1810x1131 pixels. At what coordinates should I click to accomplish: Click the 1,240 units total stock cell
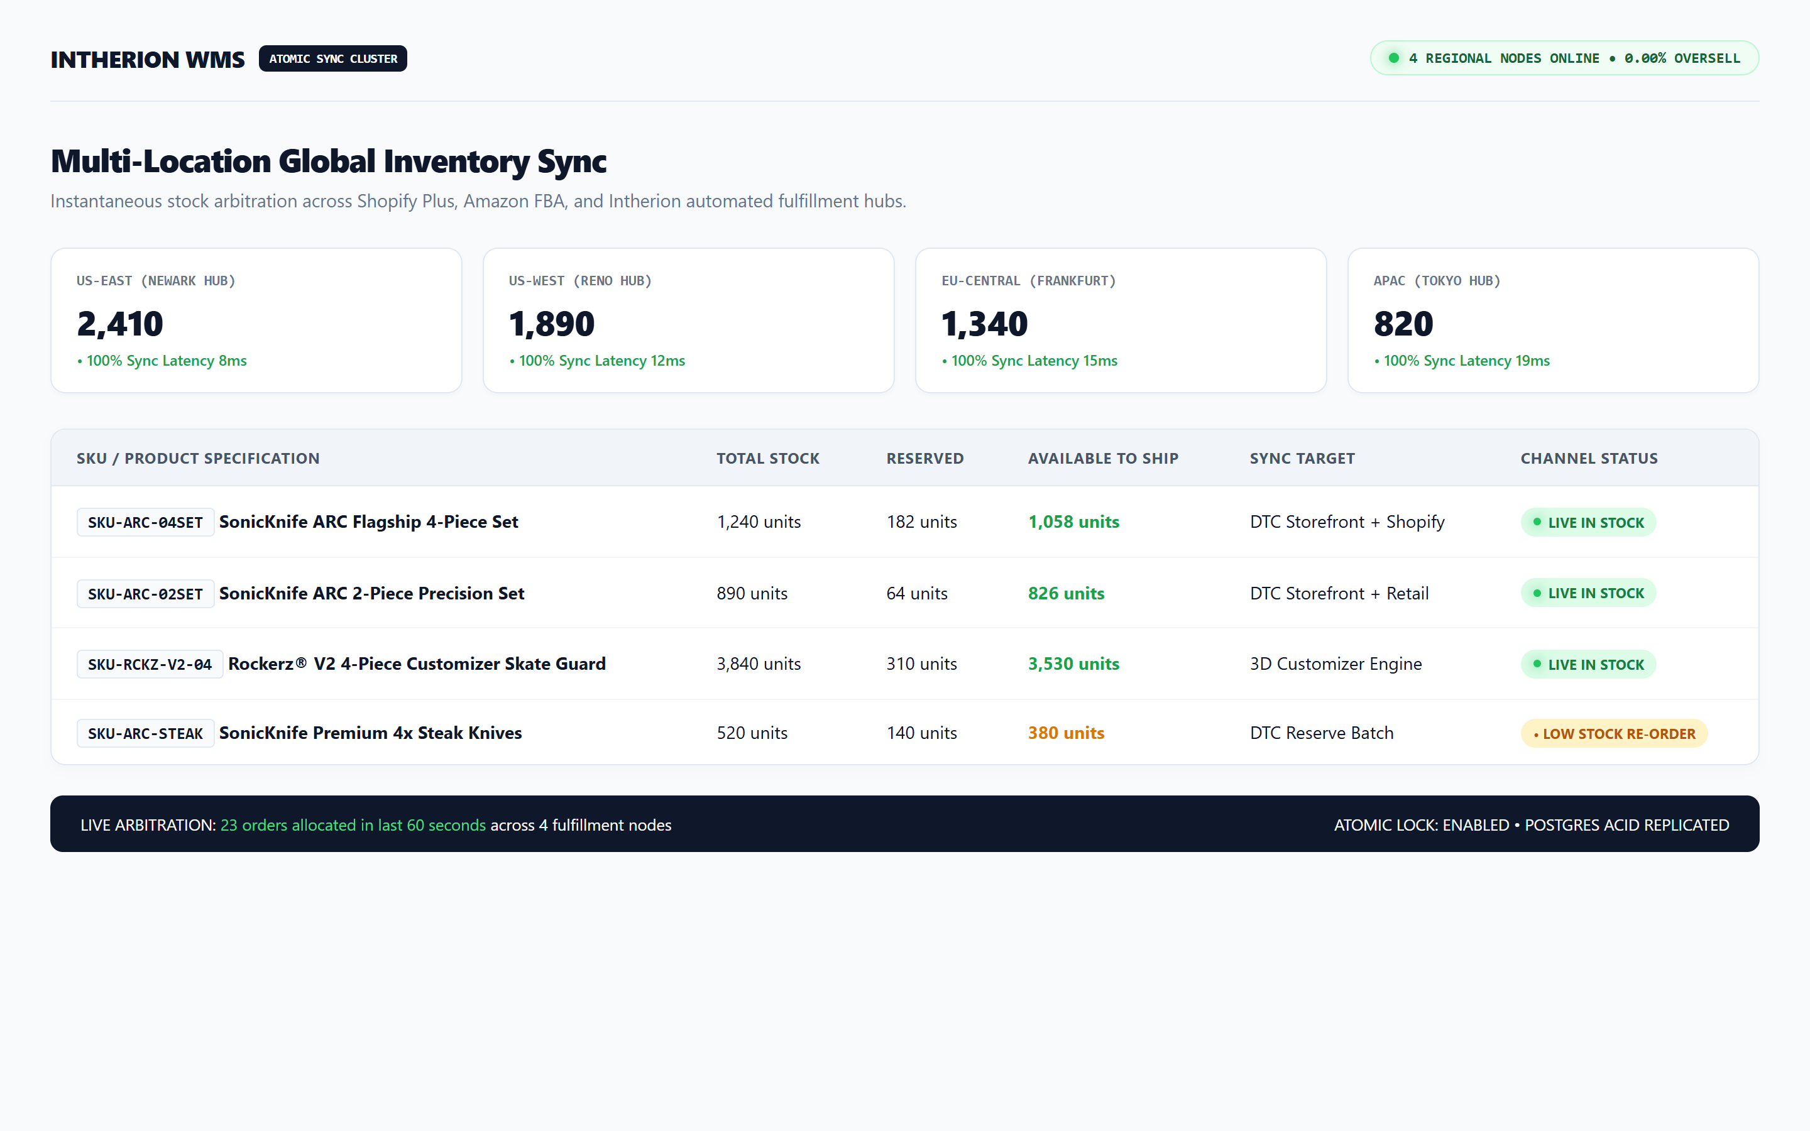(759, 522)
